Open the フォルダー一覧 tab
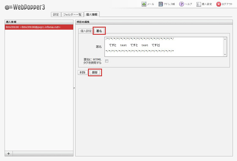The width and height of the screenshot is (237, 161). [x=72, y=14]
